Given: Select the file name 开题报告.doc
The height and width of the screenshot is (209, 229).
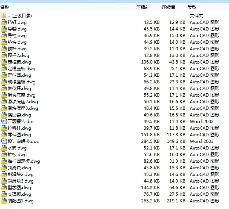Looking at the screenshot, I should (21, 122).
